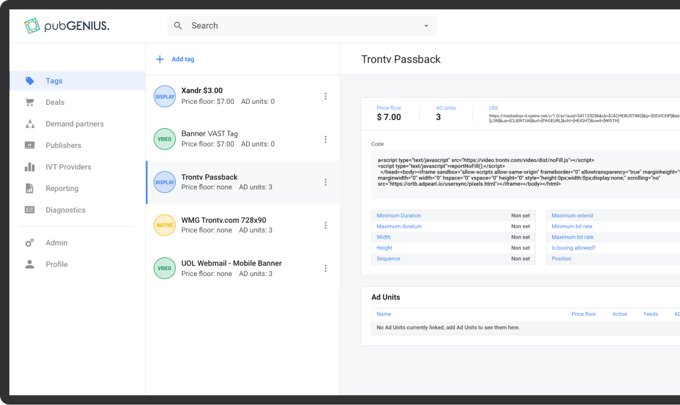Screen dimensions: 680x405
Task: Click the Is boxing allowed? label
Action: [x=573, y=248]
